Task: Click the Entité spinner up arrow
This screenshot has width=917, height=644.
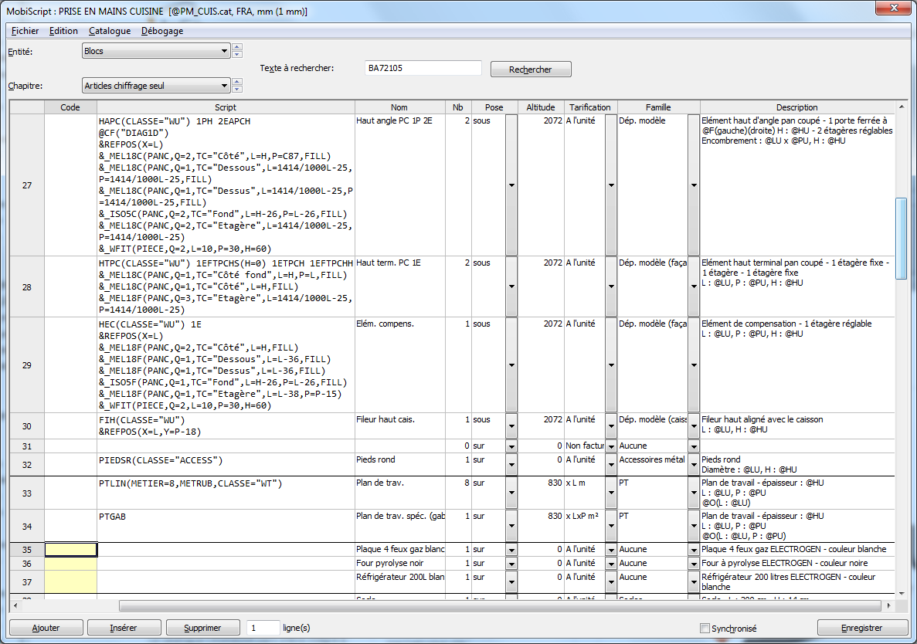Action: (237, 47)
